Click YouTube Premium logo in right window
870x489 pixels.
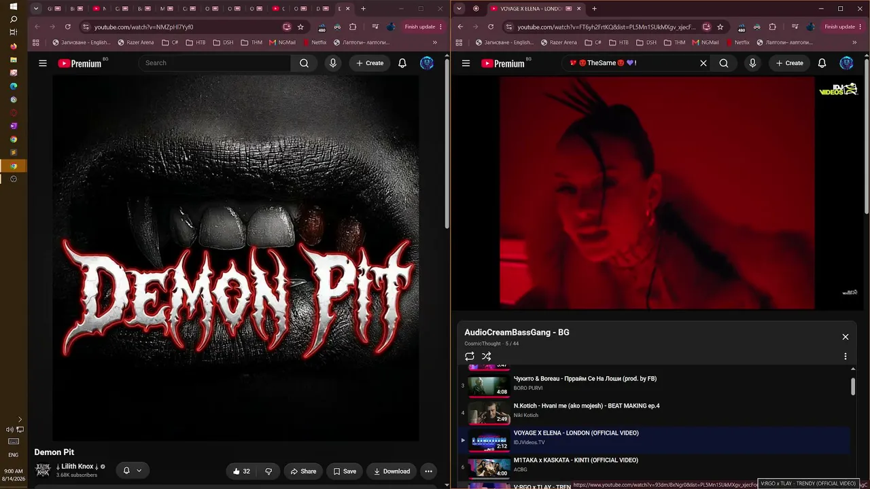pos(503,63)
